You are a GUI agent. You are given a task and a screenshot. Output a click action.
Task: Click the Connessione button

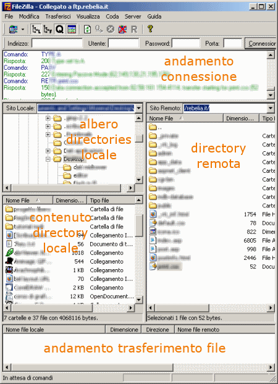[x=261, y=44]
